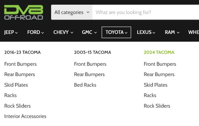This screenshot has width=199, height=126.
Task: Expand the Ford menu
Action: point(35,32)
